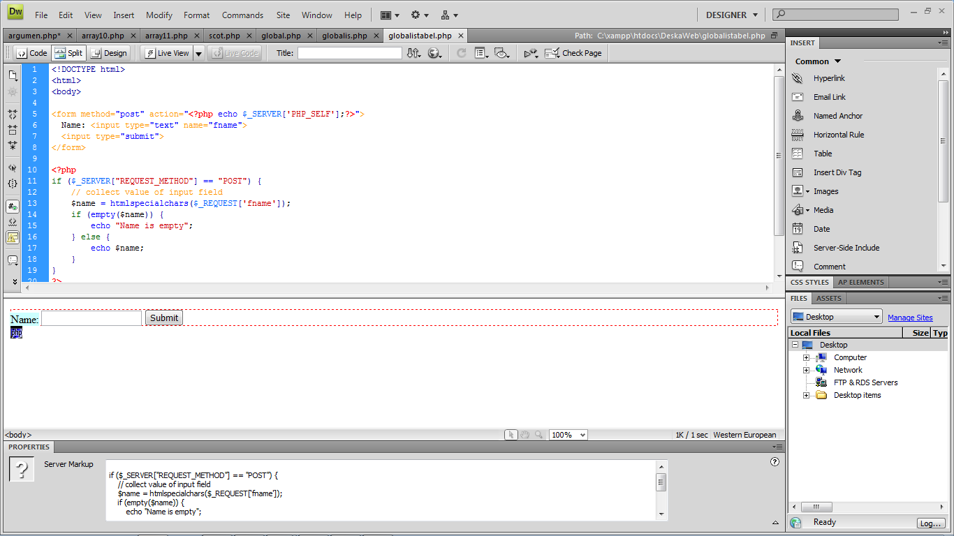Toggle Live View button
This screenshot has width=954, height=536.
pos(166,53)
